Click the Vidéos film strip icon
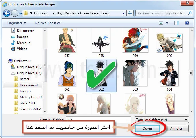This screenshot has width=196, height=138. pyautogui.click(x=13, y=49)
